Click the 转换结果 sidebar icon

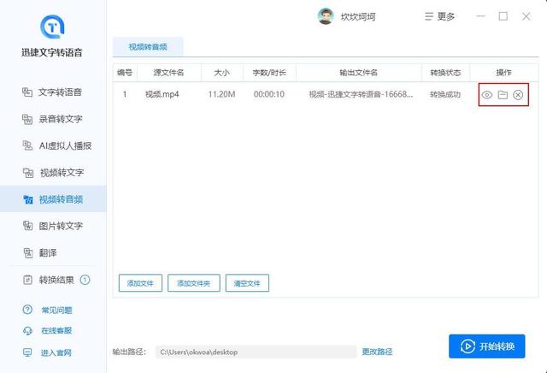(27, 280)
